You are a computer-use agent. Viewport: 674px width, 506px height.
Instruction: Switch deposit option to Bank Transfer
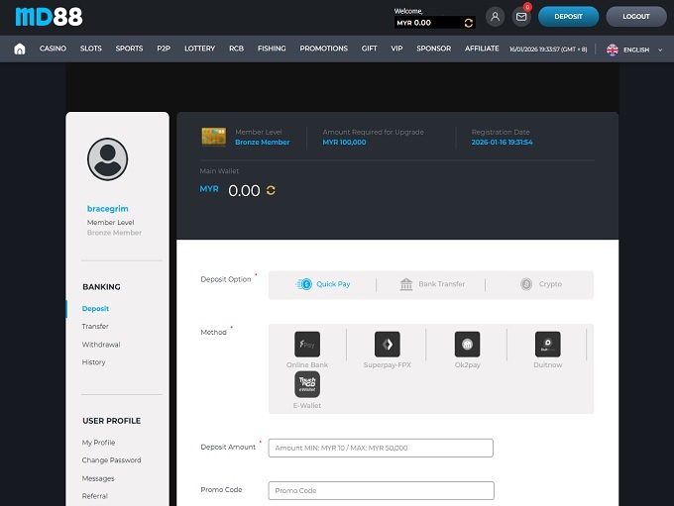coord(432,284)
